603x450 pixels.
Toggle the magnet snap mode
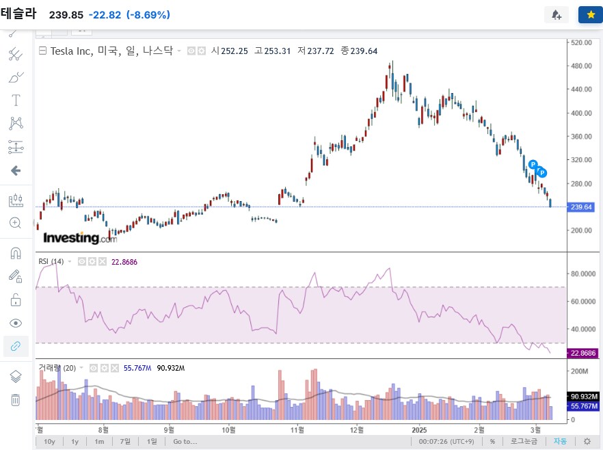[x=16, y=254]
